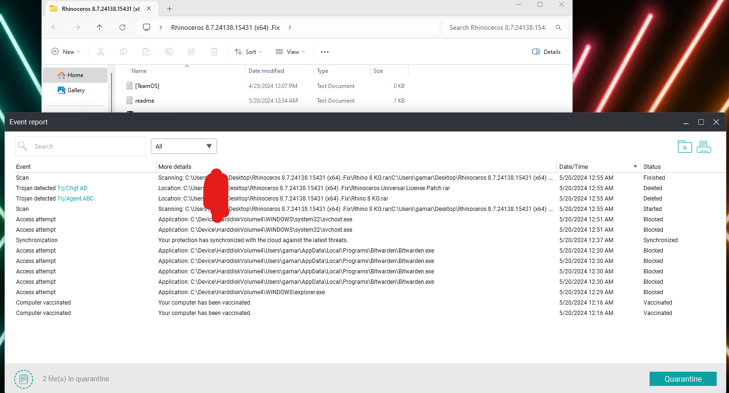Select the [TeamOS] file name

click(147, 86)
